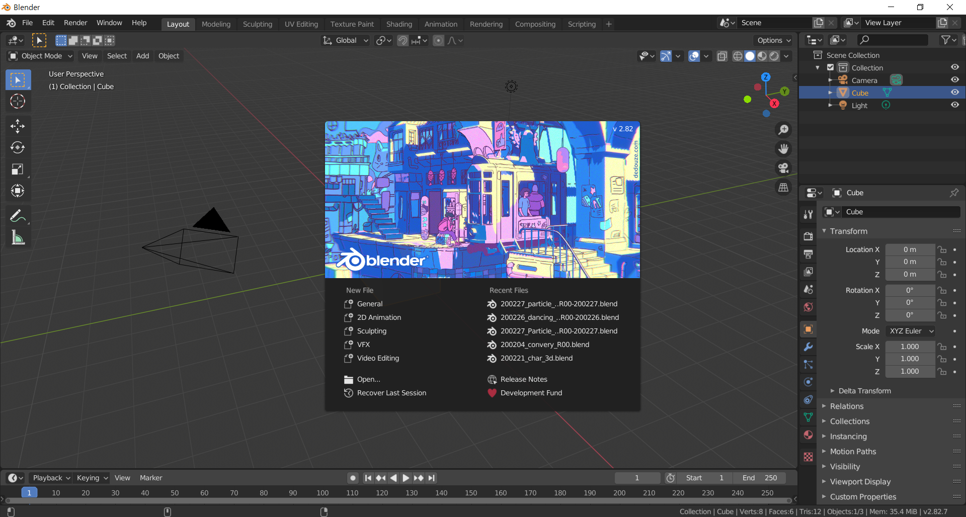
Task: Switch to wireframe viewport shading
Action: [738, 56]
